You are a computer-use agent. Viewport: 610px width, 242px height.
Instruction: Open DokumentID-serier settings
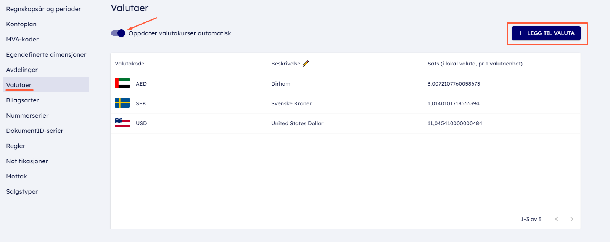point(35,131)
